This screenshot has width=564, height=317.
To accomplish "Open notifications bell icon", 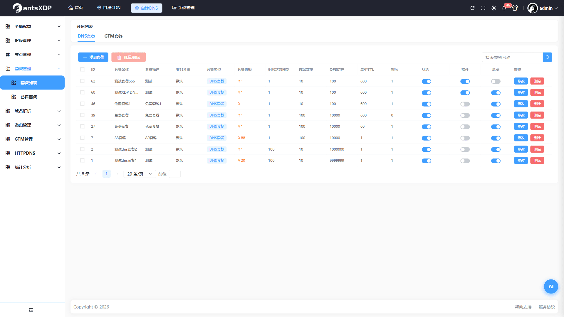I will 504,8.
